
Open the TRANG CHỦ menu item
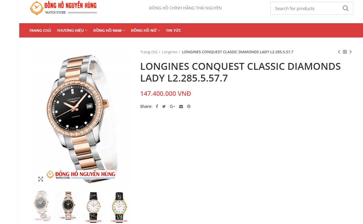click(x=40, y=30)
